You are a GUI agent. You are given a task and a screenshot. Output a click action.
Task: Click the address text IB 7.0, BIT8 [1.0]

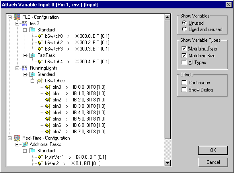coord(89,132)
